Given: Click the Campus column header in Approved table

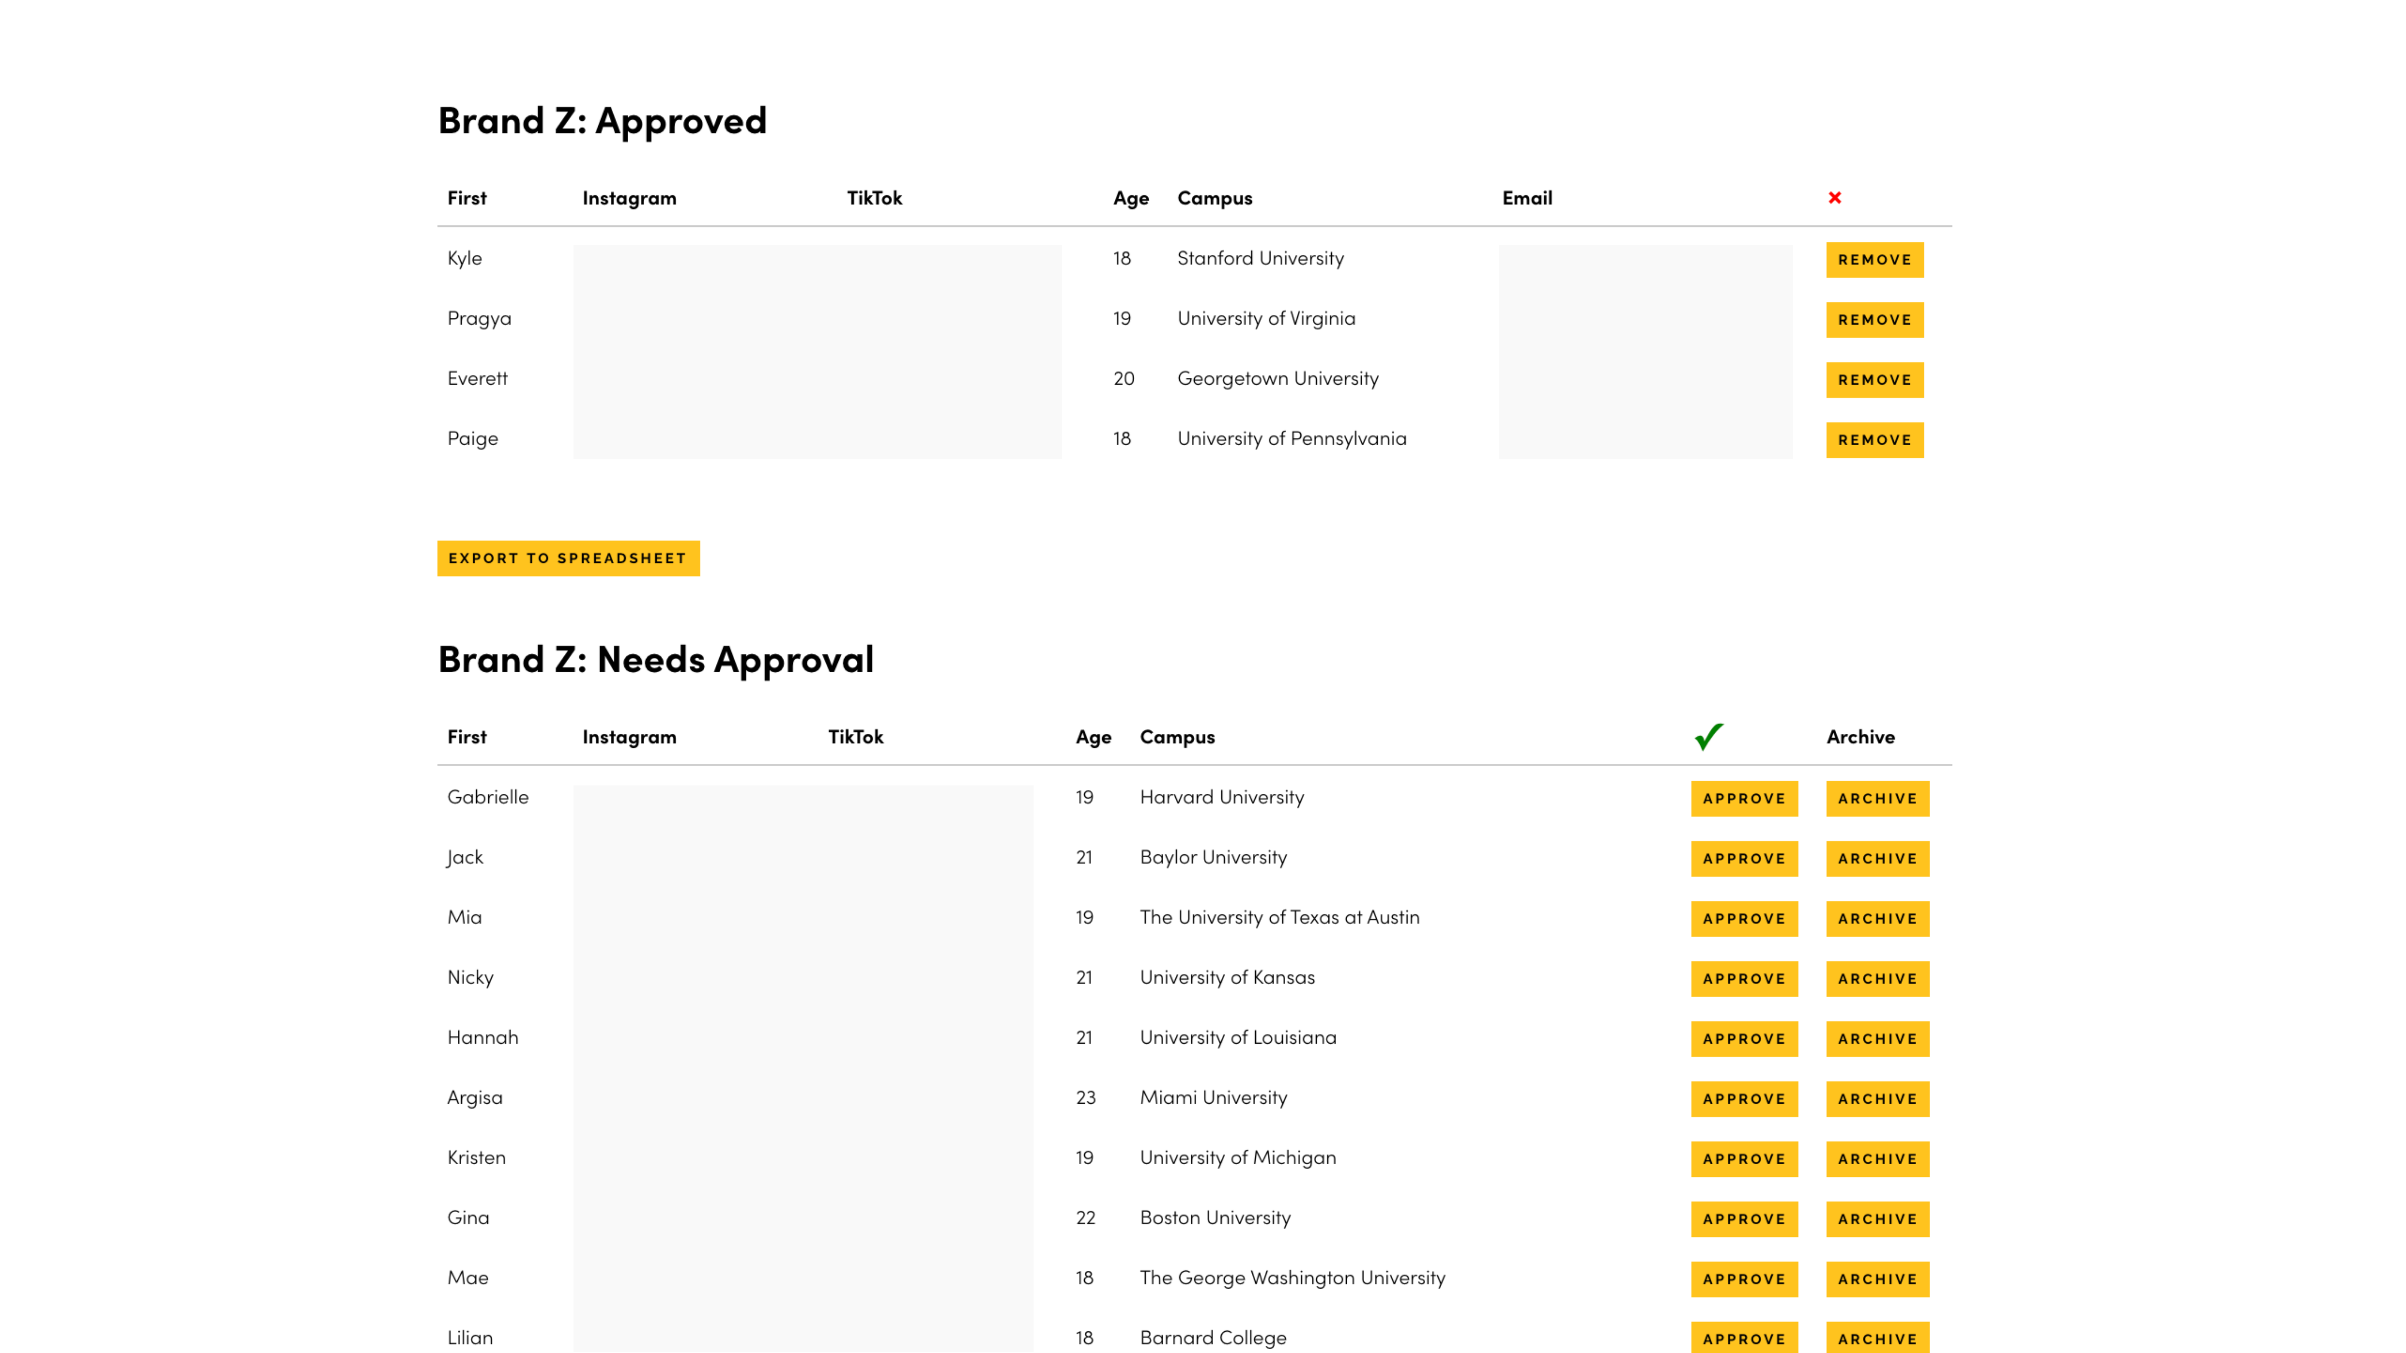Looking at the screenshot, I should tap(1214, 199).
